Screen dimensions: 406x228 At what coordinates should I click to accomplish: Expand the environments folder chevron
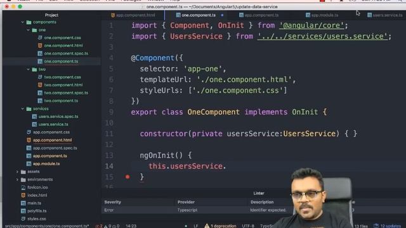[17, 179]
